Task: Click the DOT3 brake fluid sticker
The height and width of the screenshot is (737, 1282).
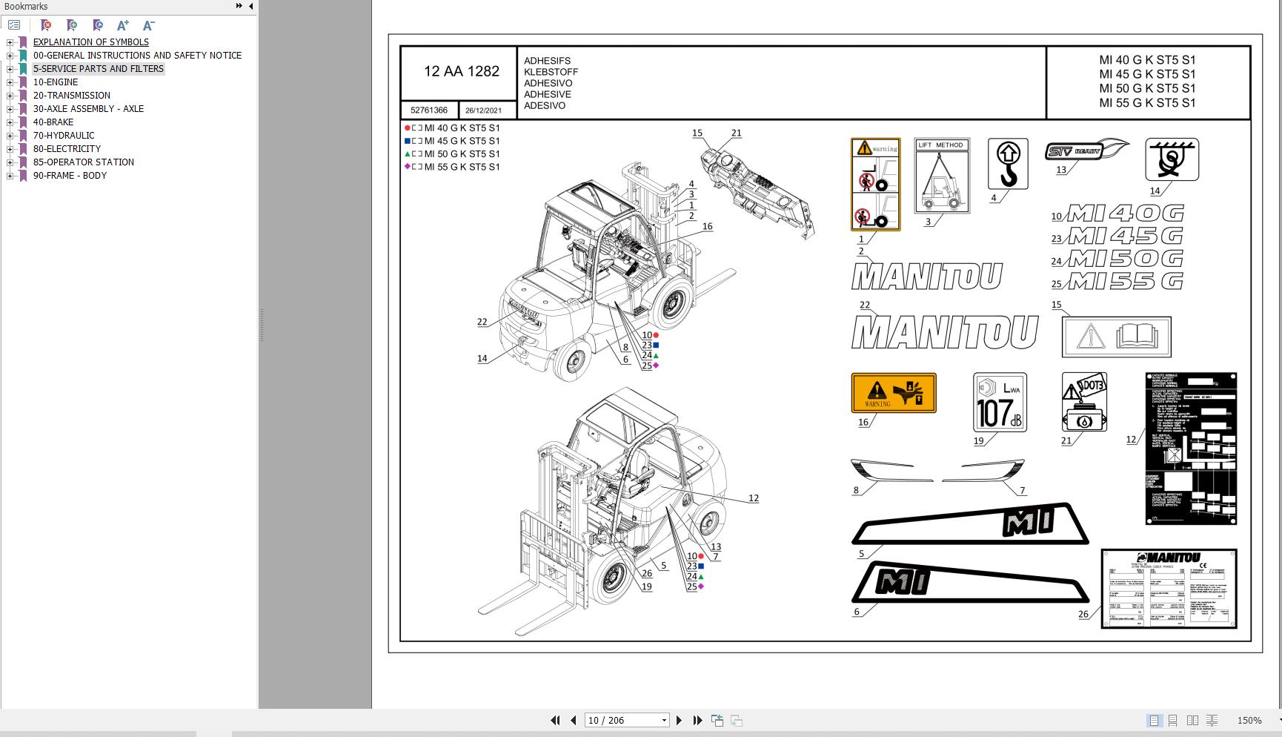Action: [x=1084, y=402]
